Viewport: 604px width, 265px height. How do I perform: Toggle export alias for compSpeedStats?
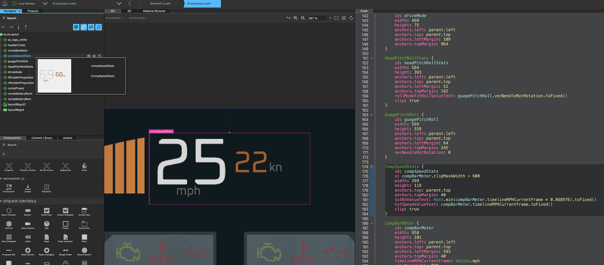89,56
